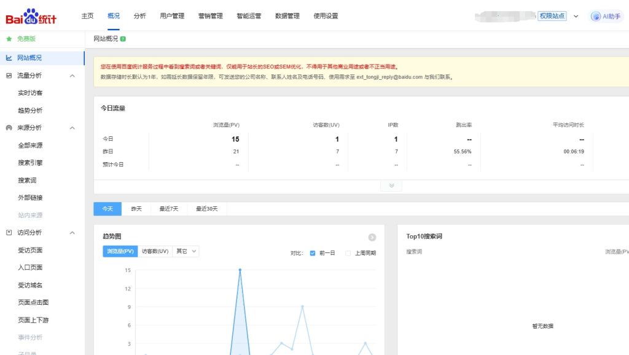Click the gray arrow icon in 趋势图 header
This screenshot has height=355, width=629.
tap(372, 238)
